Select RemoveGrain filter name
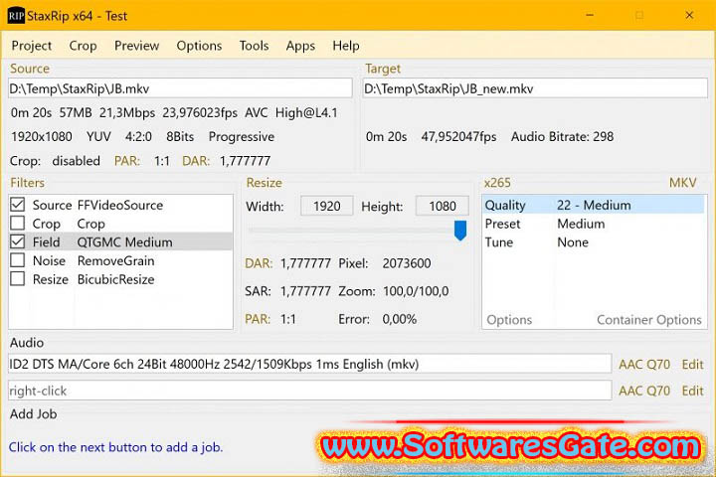This screenshot has width=716, height=477. tap(116, 260)
